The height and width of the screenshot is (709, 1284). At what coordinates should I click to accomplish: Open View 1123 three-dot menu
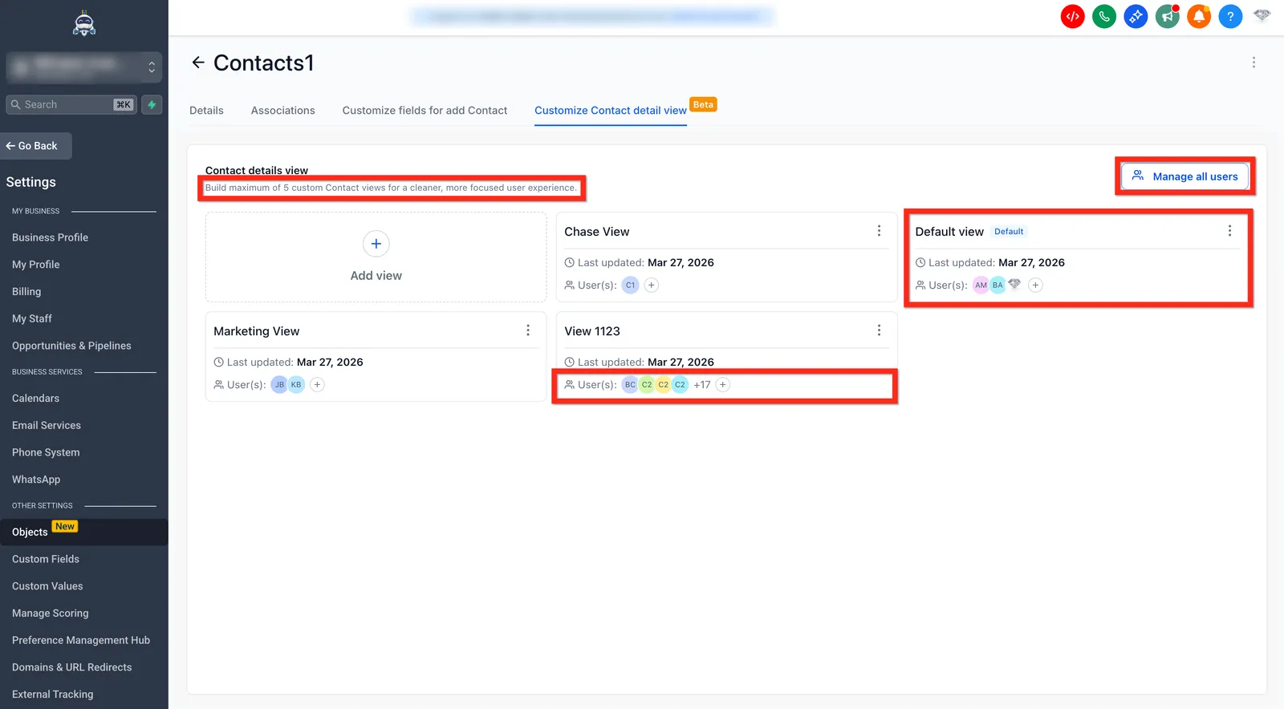coord(879,330)
